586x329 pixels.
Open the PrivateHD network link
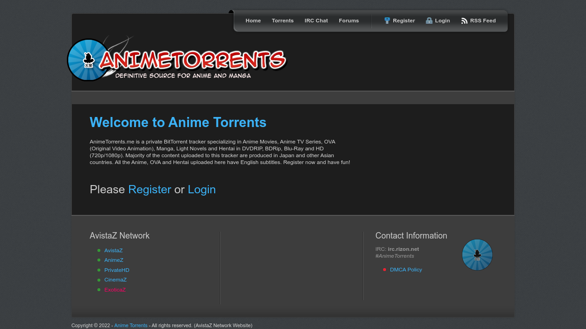[x=117, y=270]
